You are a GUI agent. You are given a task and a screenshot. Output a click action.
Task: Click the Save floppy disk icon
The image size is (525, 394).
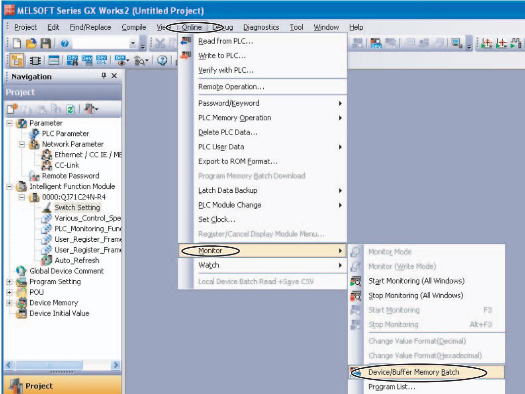pyautogui.click(x=45, y=43)
